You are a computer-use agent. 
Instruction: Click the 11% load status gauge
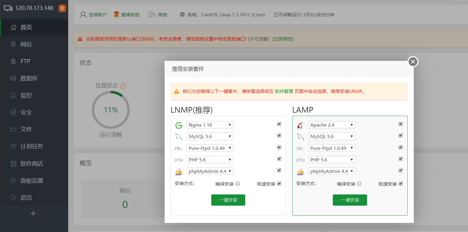click(111, 110)
